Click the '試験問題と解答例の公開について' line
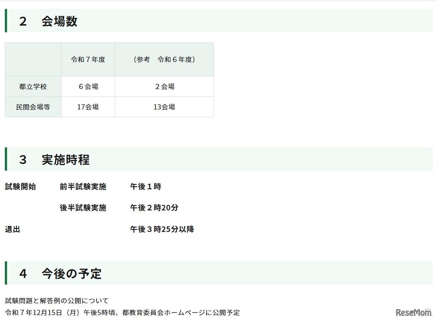 tap(57, 301)
